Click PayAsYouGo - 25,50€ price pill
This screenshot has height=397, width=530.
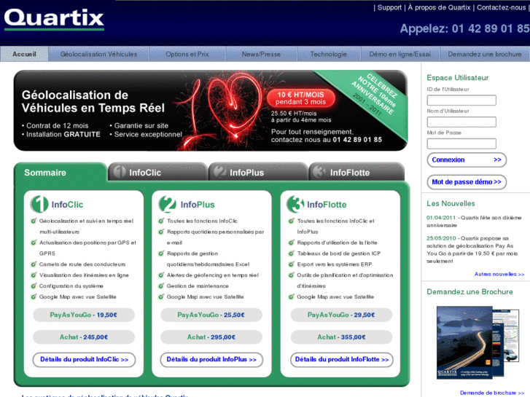[x=211, y=315]
